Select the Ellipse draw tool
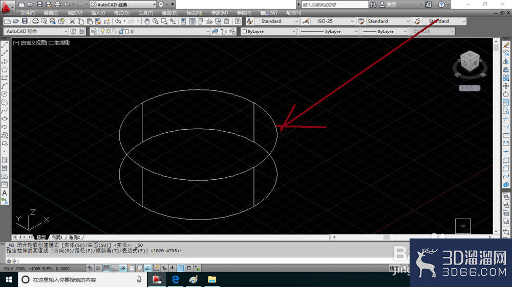 pos(5,118)
